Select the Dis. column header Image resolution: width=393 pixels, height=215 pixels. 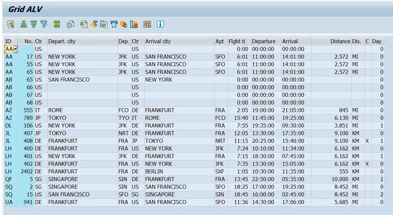(x=358, y=42)
